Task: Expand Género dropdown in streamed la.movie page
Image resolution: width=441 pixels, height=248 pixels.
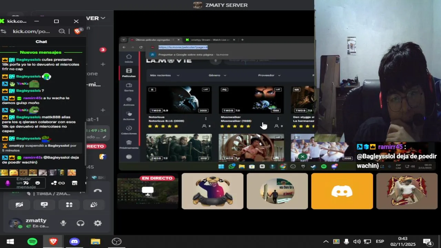Action: 217,75
